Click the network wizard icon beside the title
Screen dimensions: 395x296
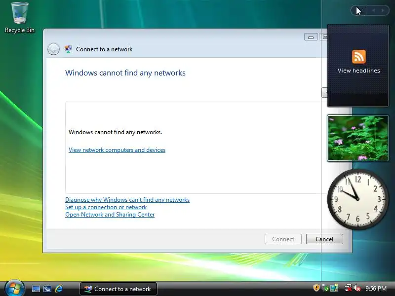point(68,49)
